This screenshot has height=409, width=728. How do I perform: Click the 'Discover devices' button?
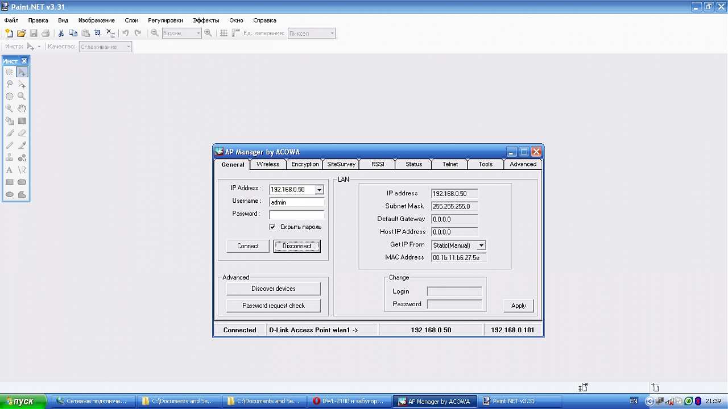point(274,289)
